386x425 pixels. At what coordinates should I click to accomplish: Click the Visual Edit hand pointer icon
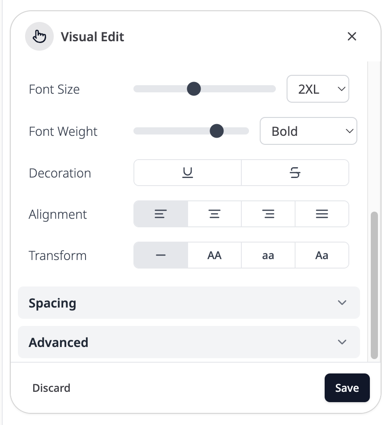(39, 36)
